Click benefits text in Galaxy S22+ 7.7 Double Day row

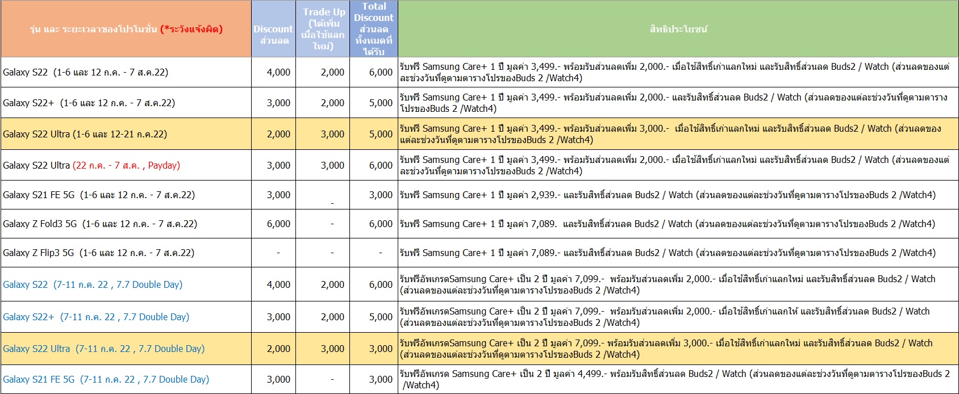tap(665, 317)
